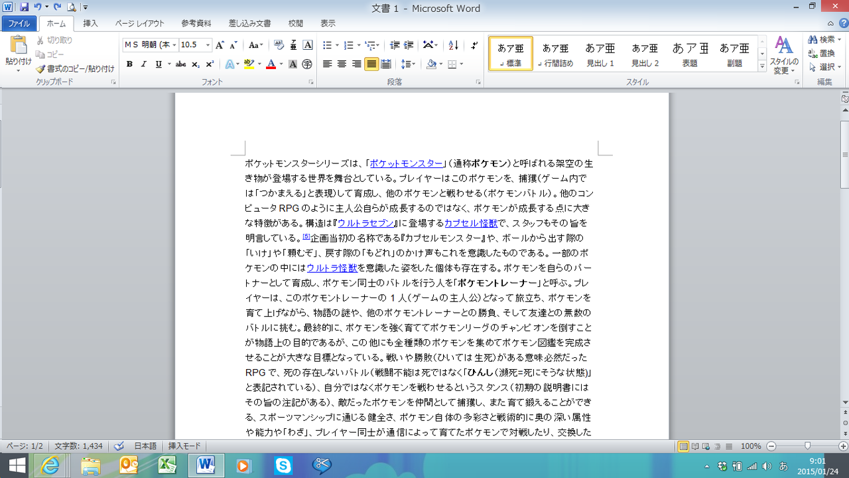Click the character border (boxed A) icon
The image size is (849, 478).
coord(308,45)
